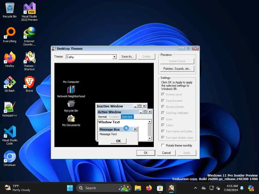The height and width of the screenshot is (194, 259).
Task: Select the Themes - Shortcut desktop icon
Action: pyautogui.click(x=29, y=61)
